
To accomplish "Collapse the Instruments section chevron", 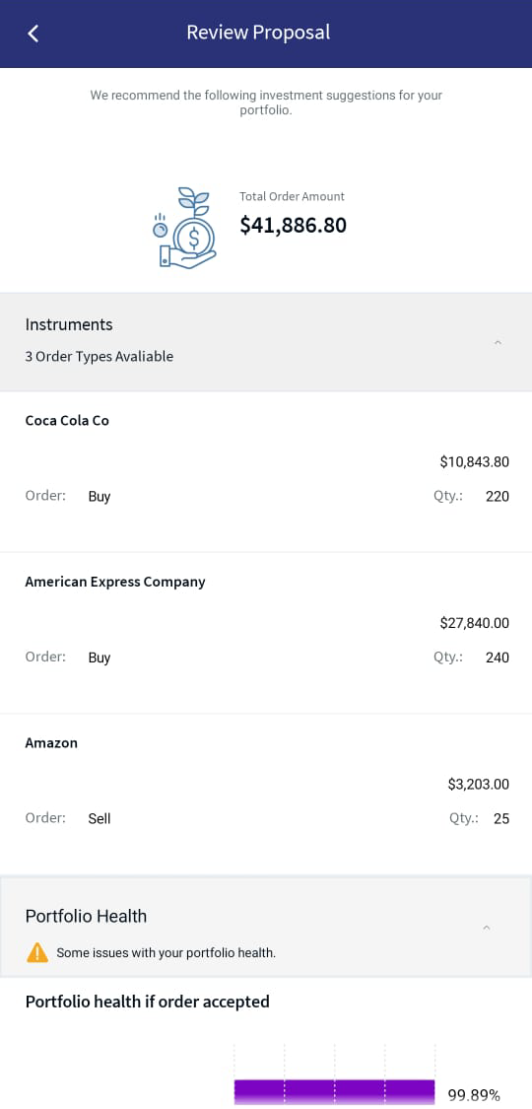I will coord(498,342).
